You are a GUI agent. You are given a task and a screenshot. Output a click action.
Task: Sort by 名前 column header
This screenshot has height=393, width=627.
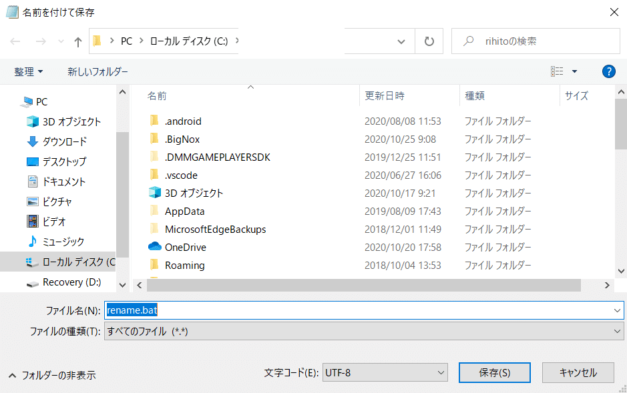(x=157, y=96)
